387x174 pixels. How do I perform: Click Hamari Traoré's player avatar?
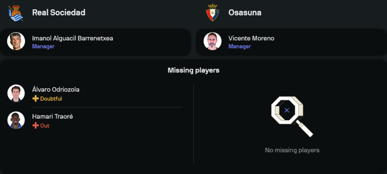(16, 120)
